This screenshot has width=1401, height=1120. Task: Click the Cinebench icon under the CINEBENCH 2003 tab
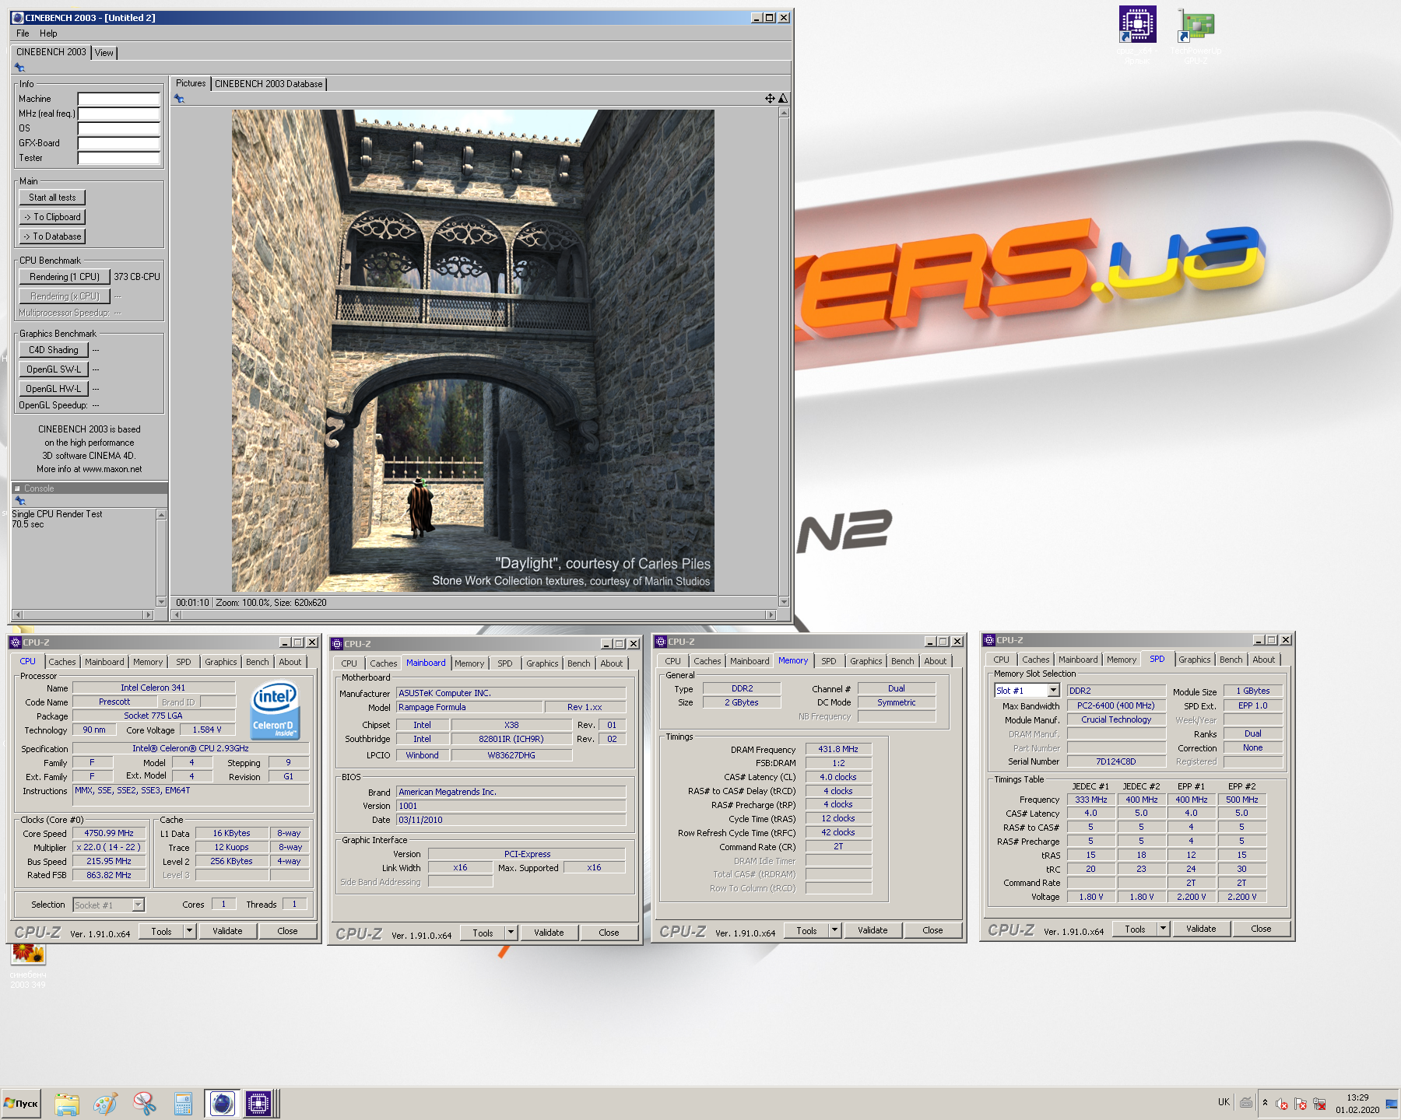tap(19, 68)
